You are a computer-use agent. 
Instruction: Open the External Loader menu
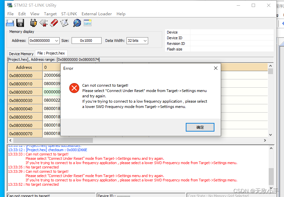click(x=97, y=14)
